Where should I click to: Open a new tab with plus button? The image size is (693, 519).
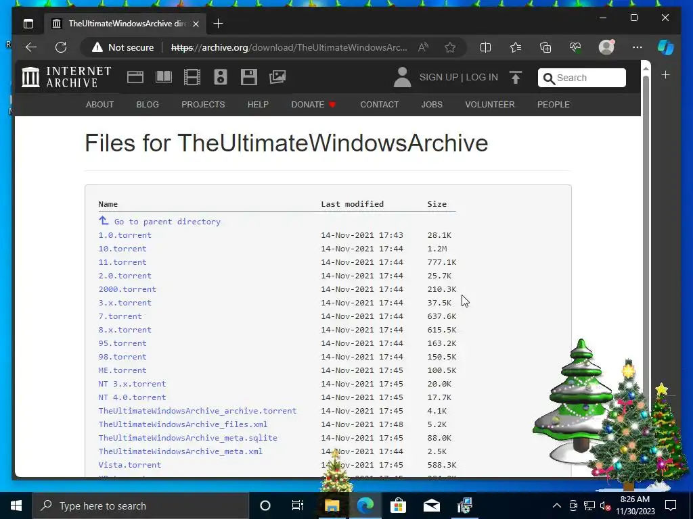click(218, 24)
